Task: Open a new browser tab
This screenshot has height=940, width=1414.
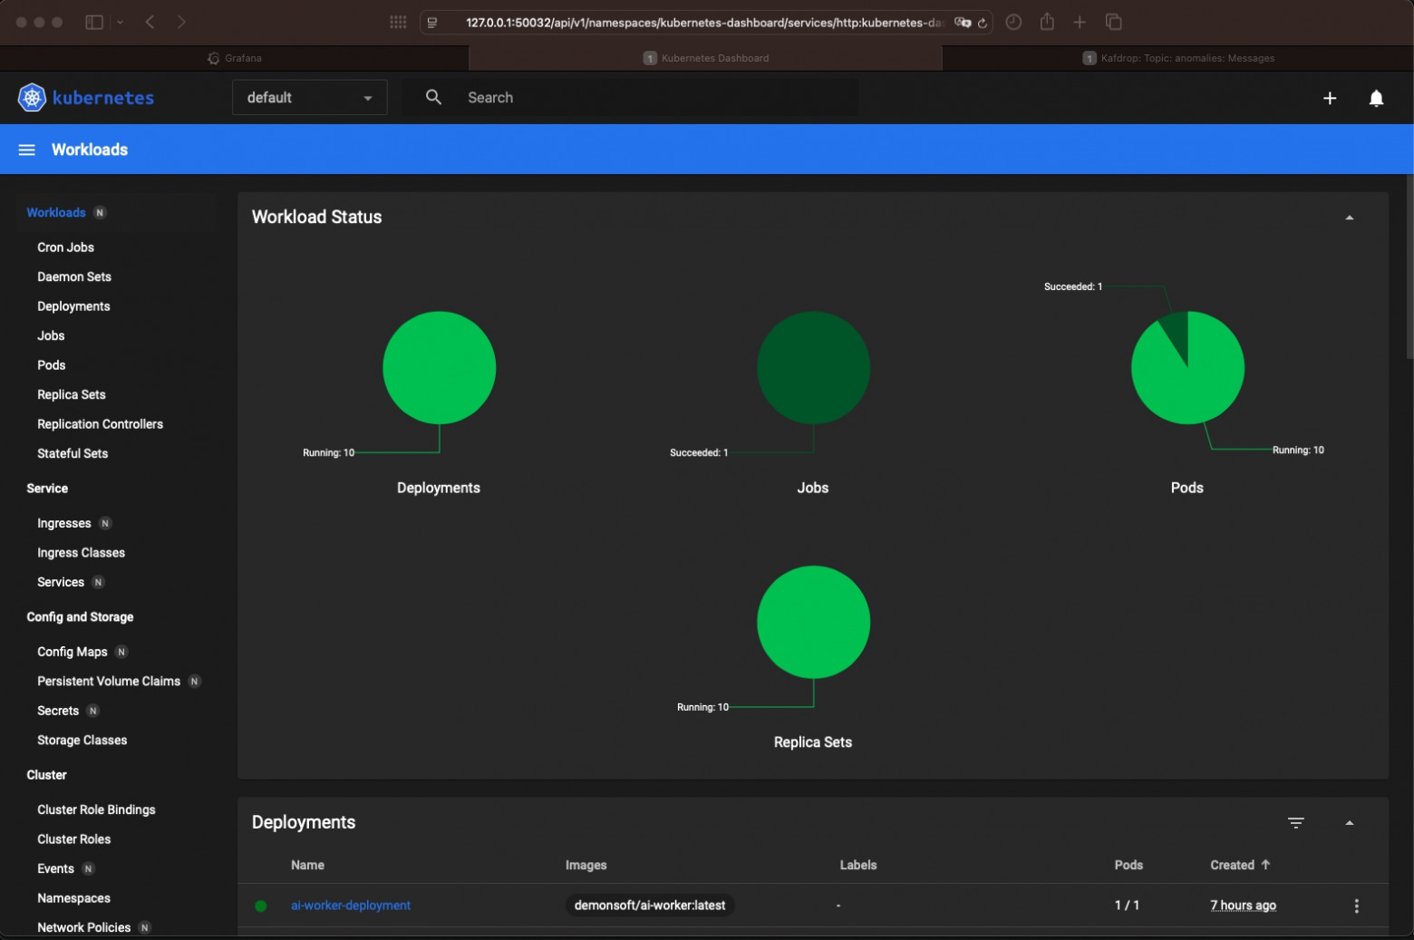Action: [1080, 22]
